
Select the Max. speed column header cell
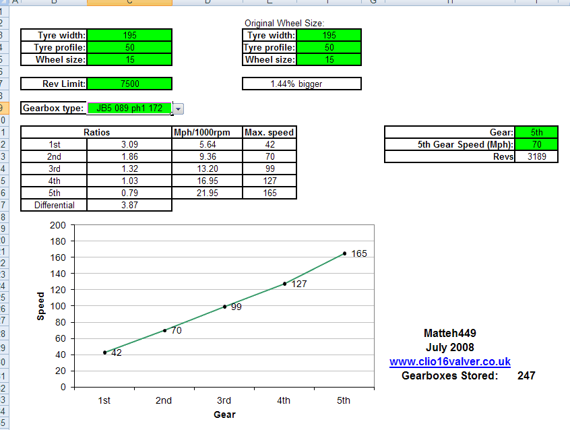click(x=269, y=132)
